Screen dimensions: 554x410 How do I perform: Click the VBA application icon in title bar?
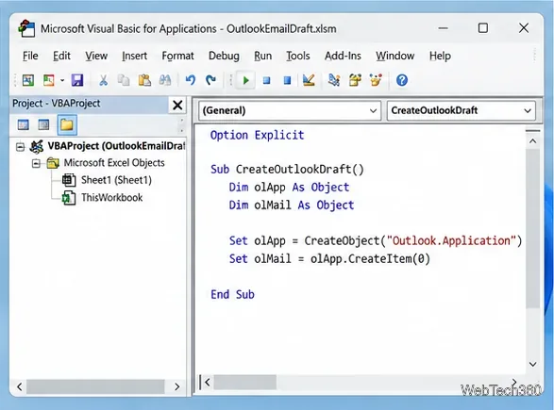click(x=26, y=28)
